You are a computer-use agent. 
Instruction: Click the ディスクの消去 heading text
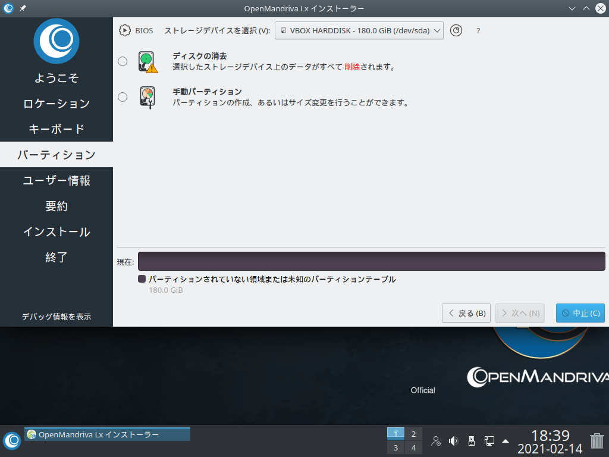[x=200, y=56]
